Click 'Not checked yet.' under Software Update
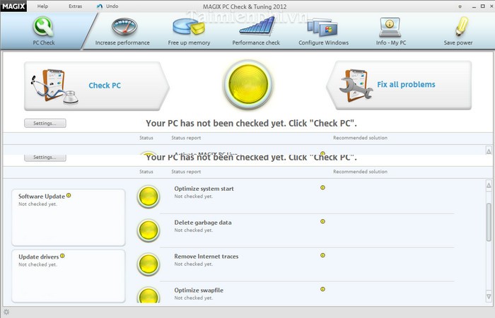The width and height of the screenshot is (495, 318). [37, 204]
